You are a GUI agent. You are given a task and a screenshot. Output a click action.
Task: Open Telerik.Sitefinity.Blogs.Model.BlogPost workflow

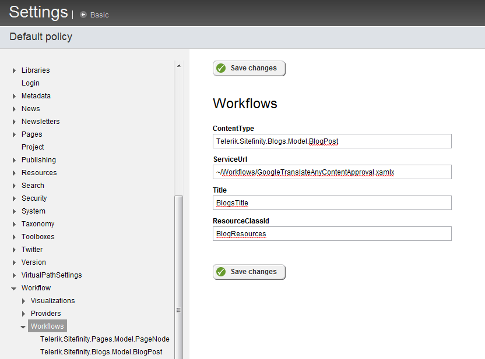[101, 352]
